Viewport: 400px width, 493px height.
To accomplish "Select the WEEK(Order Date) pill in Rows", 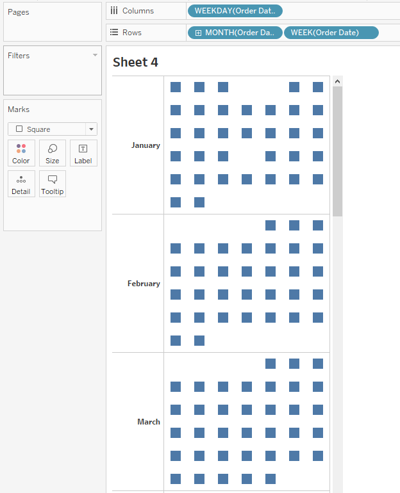I will [331, 33].
